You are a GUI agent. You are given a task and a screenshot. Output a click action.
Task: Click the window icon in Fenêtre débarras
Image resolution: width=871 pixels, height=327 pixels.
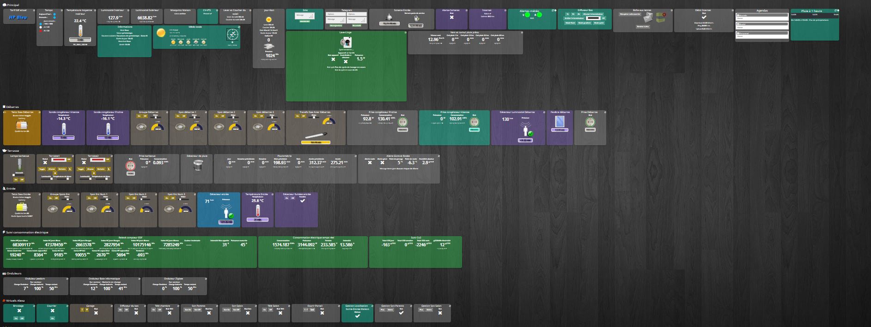(560, 122)
